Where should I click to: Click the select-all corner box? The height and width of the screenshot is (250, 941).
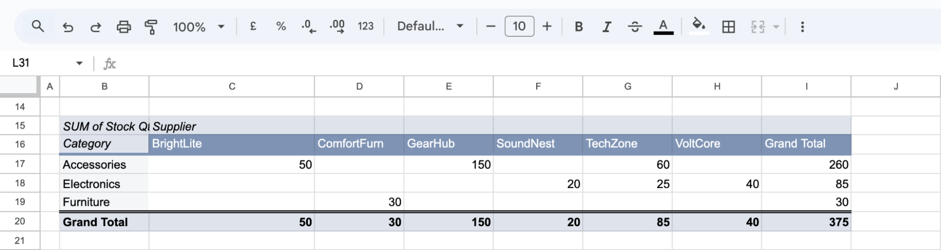click(20, 86)
